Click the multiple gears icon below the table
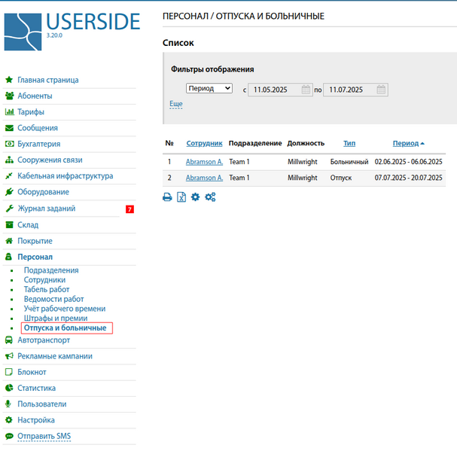457x451 pixels. [x=210, y=197]
